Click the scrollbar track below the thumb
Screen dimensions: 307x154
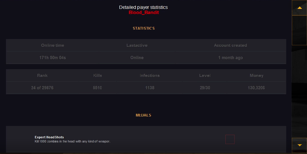(x=299, y=92)
